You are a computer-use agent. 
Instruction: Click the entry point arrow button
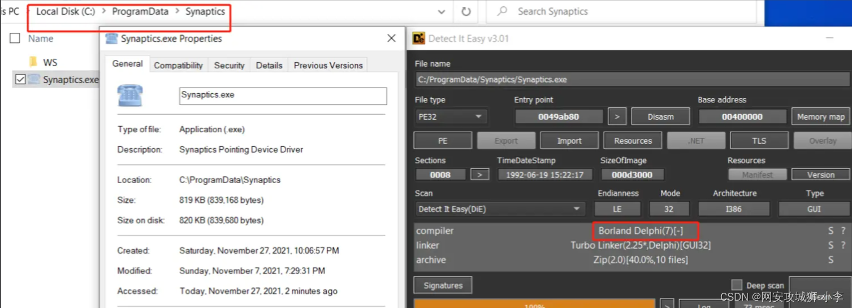pyautogui.click(x=617, y=116)
